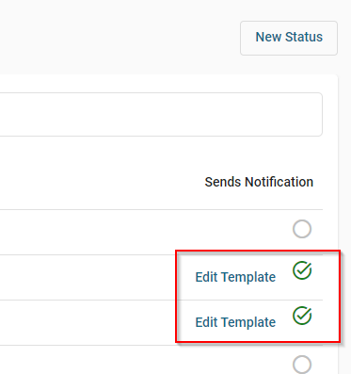The image size is (351, 374).
Task: Sort by the Sends Notification column header
Action: 259,182
